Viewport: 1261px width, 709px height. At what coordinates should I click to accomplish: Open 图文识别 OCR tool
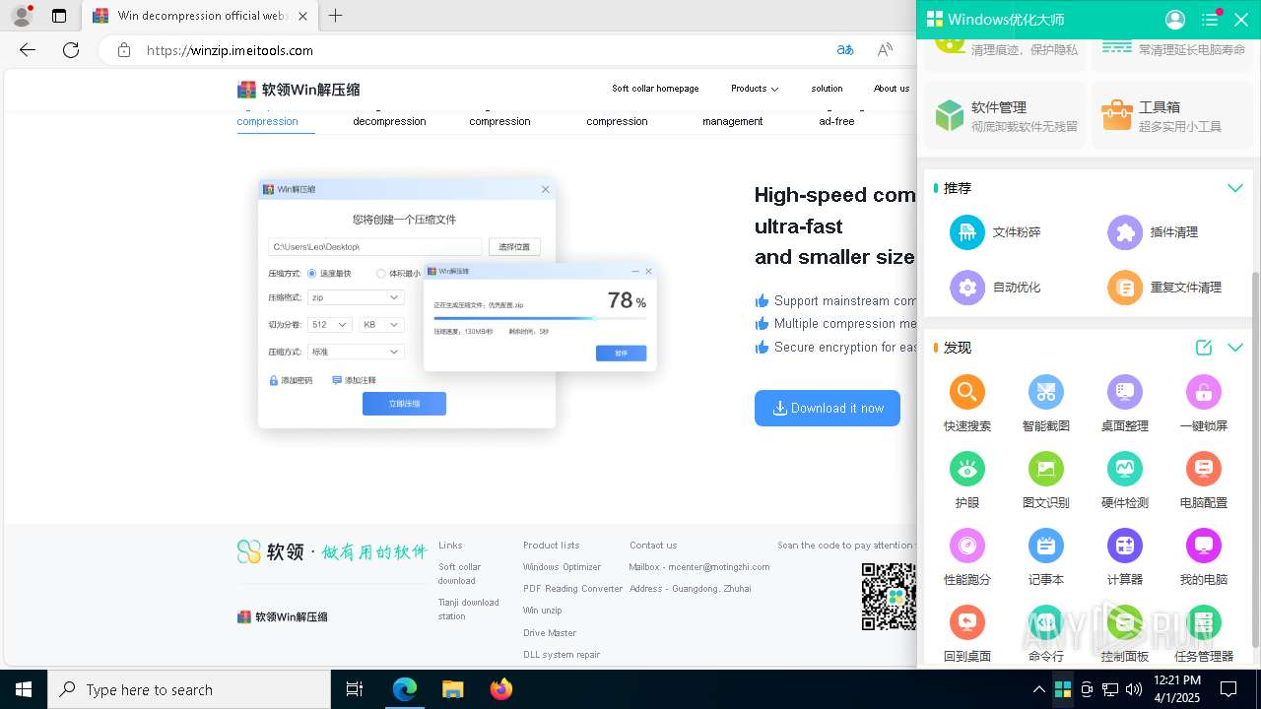click(x=1046, y=481)
